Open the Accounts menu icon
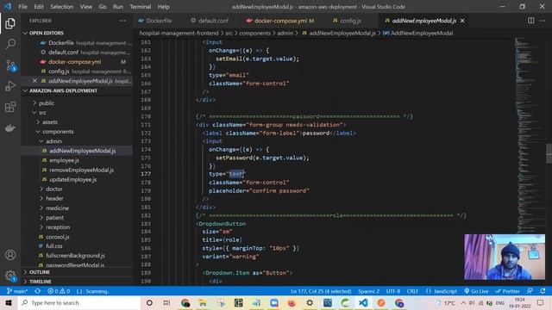The image size is (552, 310). (x=10, y=255)
